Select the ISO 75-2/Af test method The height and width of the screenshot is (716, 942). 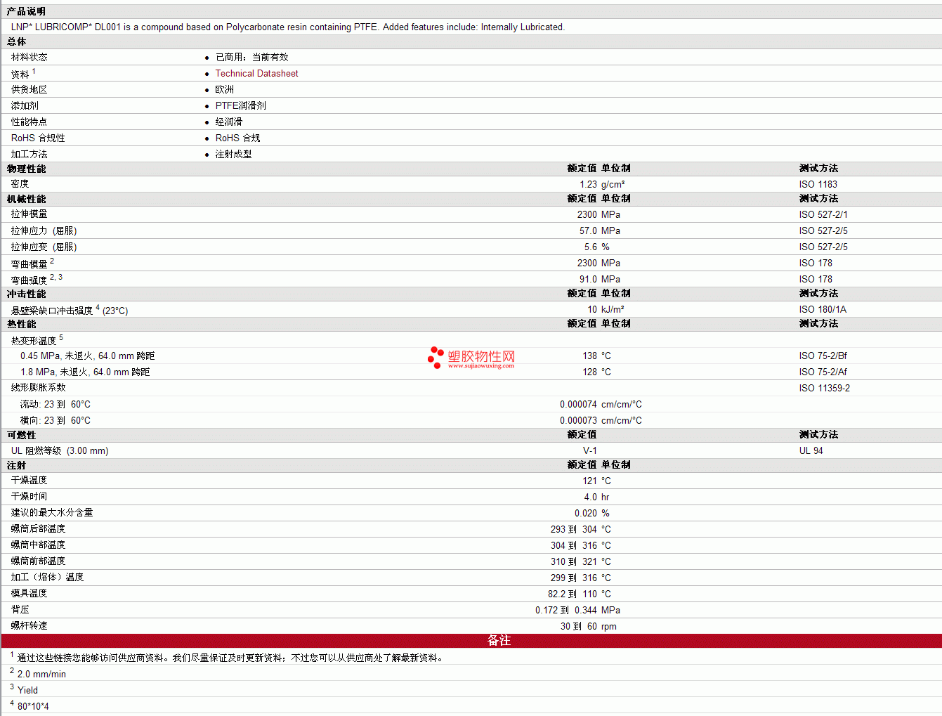(823, 372)
